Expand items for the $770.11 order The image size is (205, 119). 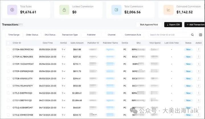click(63, 64)
